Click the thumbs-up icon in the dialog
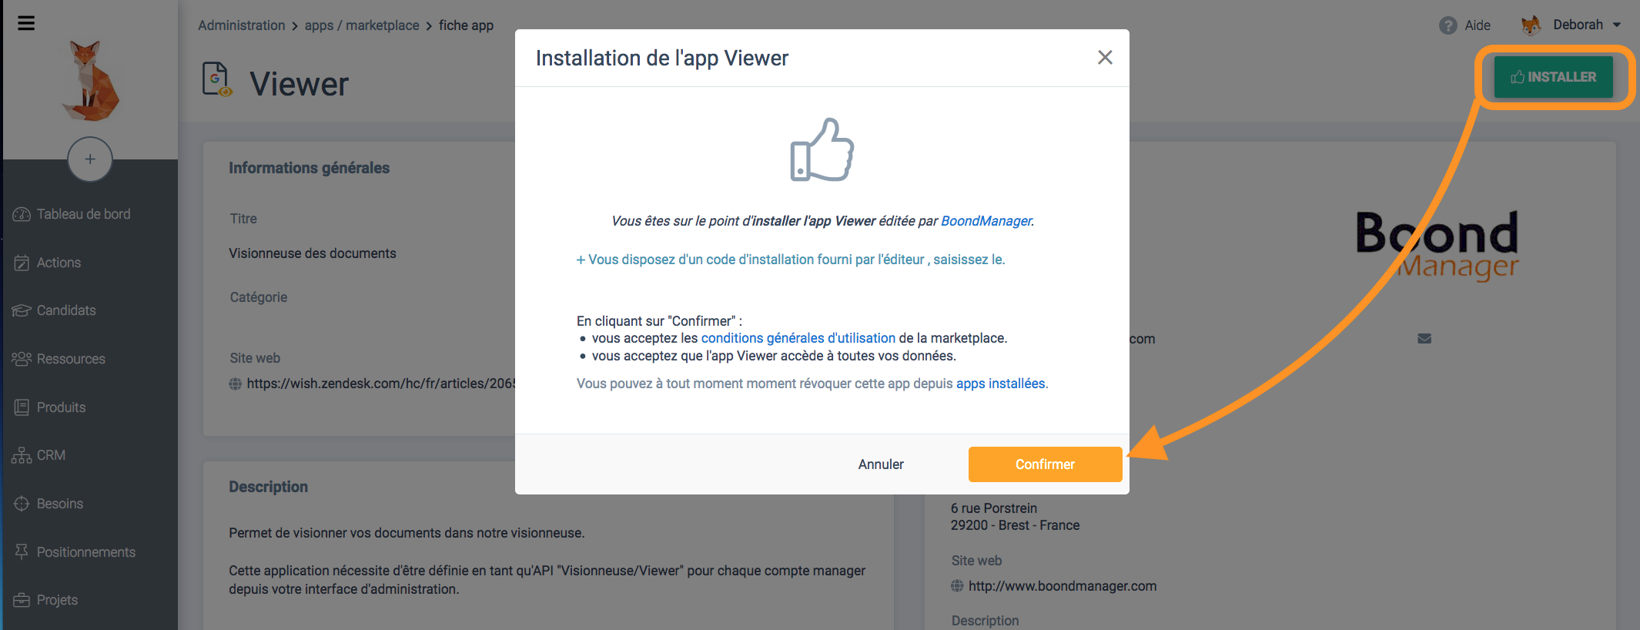This screenshot has width=1640, height=630. (822, 150)
